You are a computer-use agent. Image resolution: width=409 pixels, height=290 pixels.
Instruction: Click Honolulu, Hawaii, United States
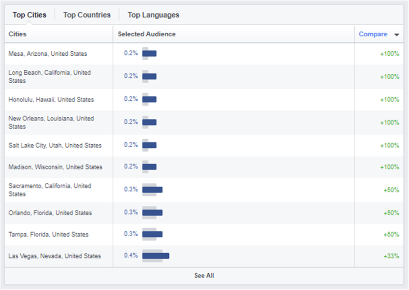pyautogui.click(x=51, y=99)
